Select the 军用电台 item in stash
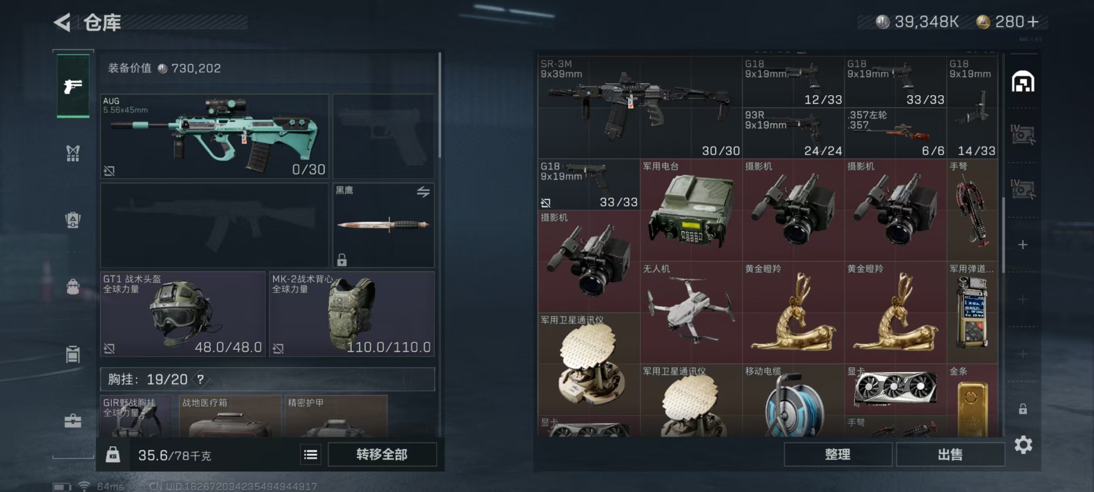The image size is (1094, 492). click(691, 210)
